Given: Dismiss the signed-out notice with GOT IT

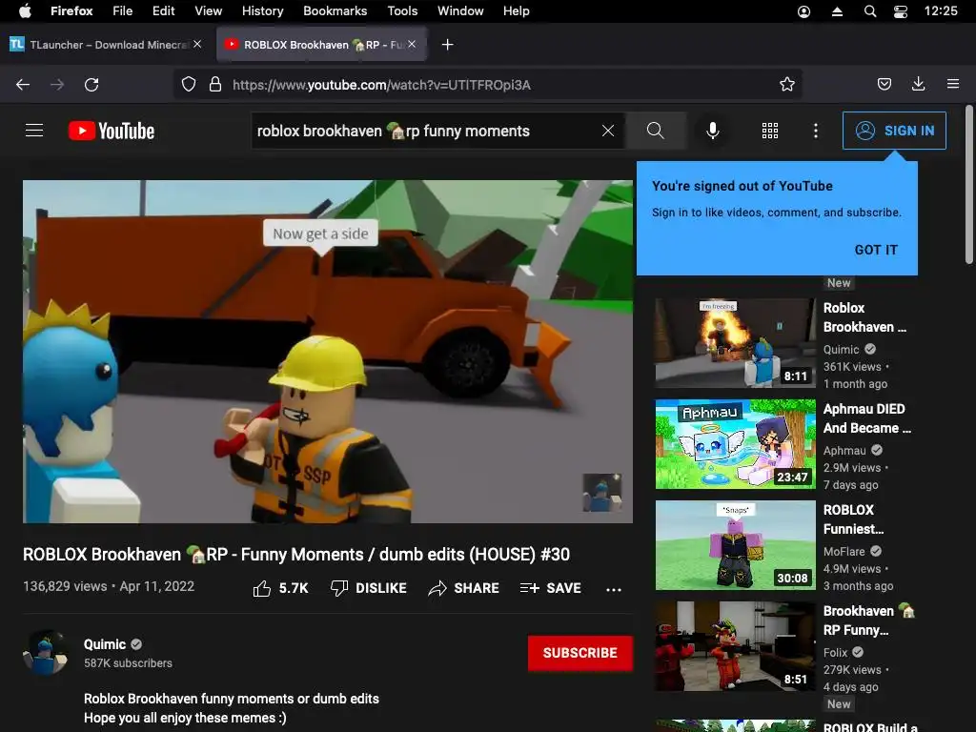Looking at the screenshot, I should click(x=875, y=250).
